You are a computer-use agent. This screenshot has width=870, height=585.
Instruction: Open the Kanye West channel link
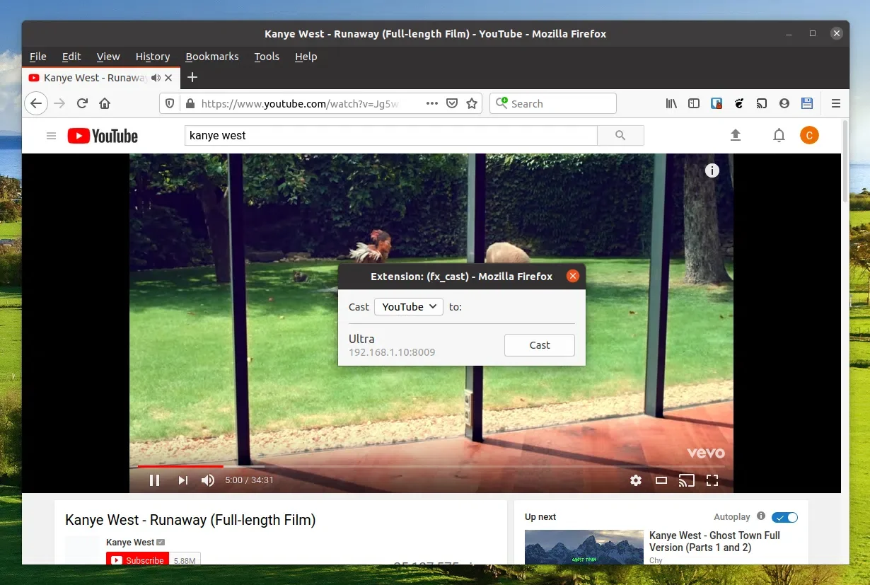(x=130, y=543)
